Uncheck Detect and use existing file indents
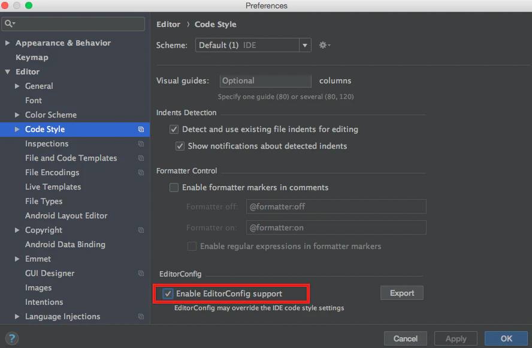Screen dimensions: 532x348 pyautogui.click(x=174, y=129)
